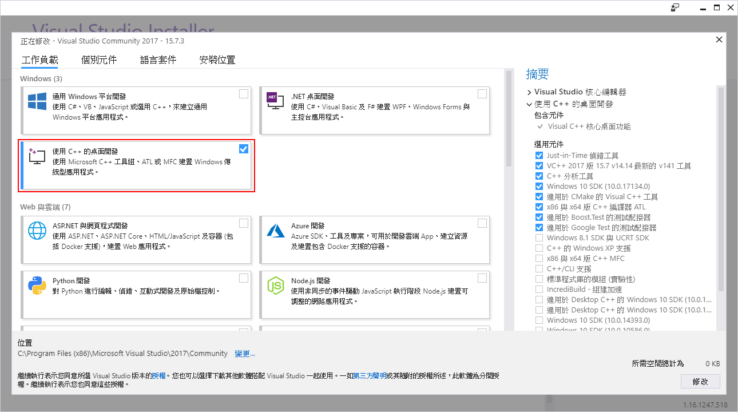Click the ASP.NET globe icon
The image size is (738, 412).
pos(37,230)
